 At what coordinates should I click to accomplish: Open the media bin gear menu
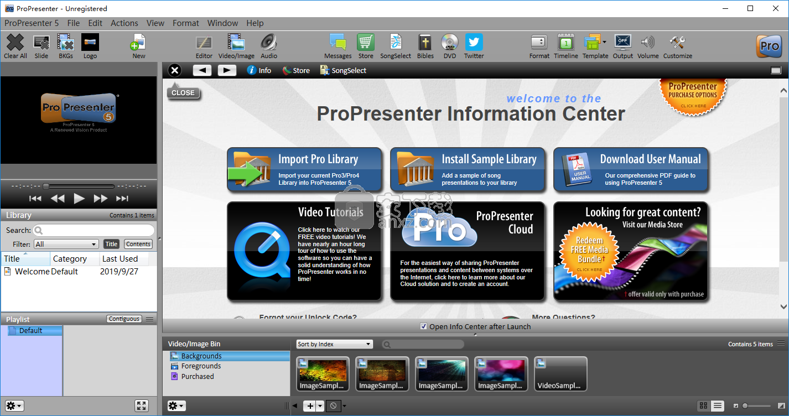click(177, 406)
